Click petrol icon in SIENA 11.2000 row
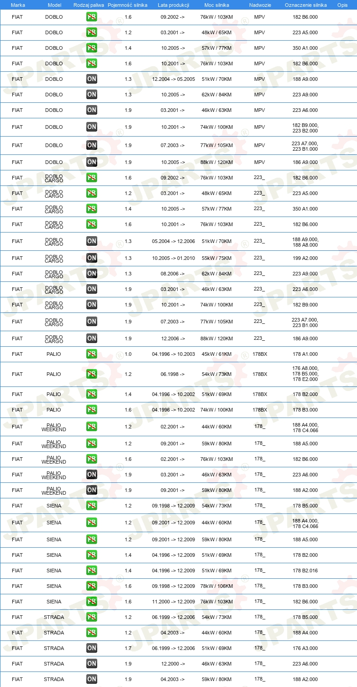 click(92, 602)
